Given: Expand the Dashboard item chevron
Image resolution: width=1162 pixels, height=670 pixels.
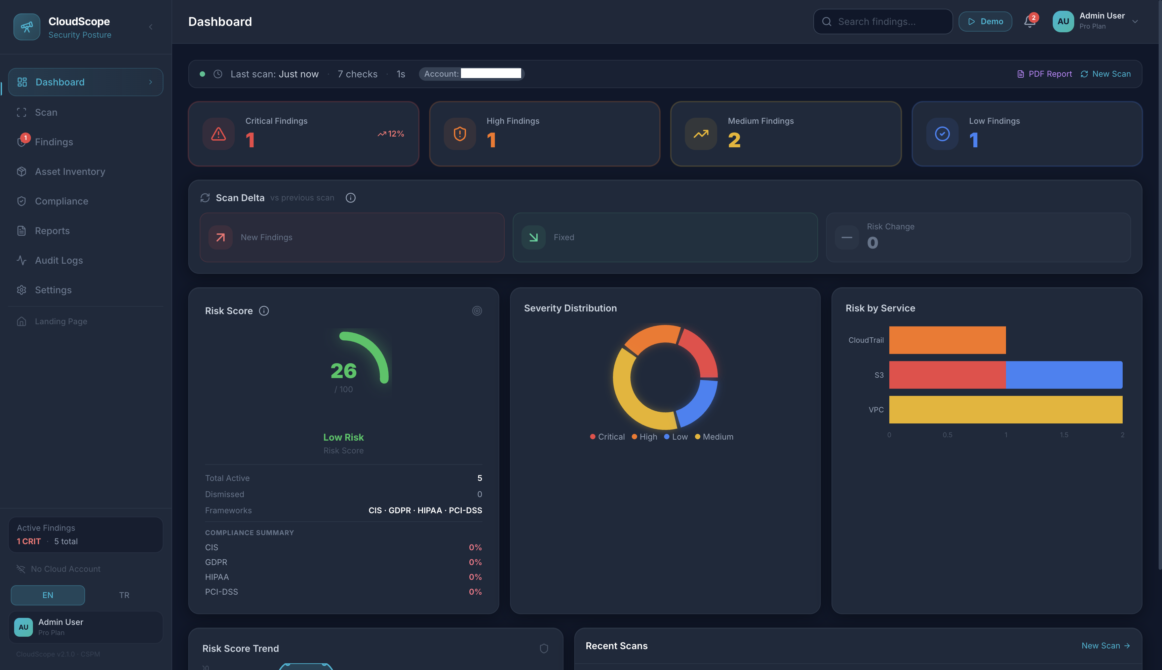Looking at the screenshot, I should click(x=150, y=82).
